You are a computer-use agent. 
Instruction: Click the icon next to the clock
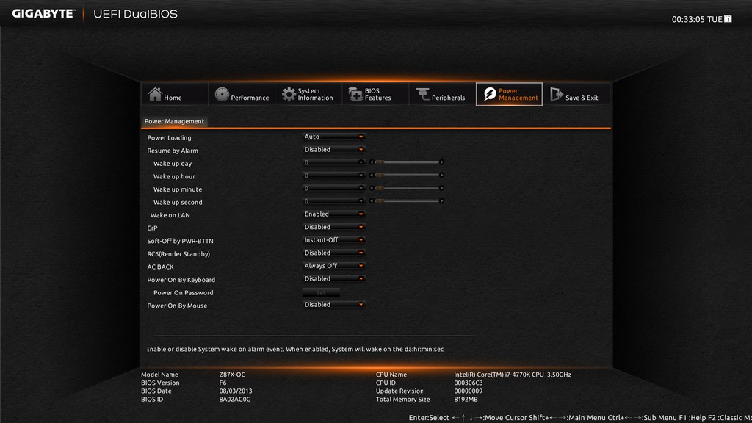728,18
